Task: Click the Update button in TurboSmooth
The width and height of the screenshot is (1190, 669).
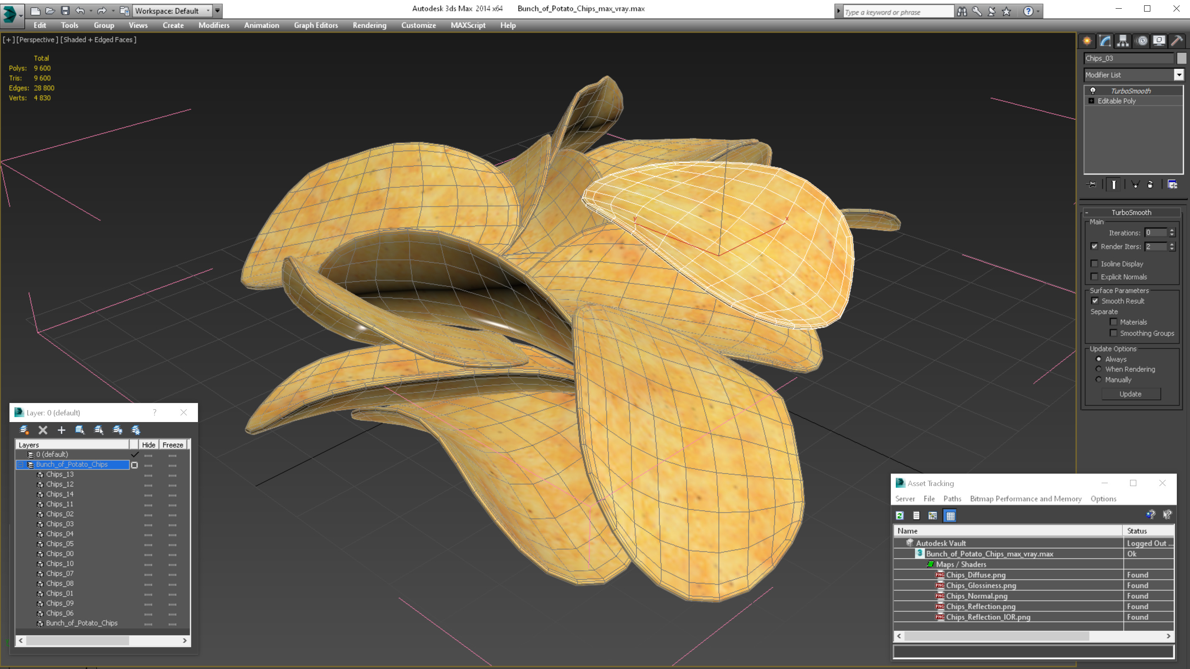Action: coord(1130,394)
